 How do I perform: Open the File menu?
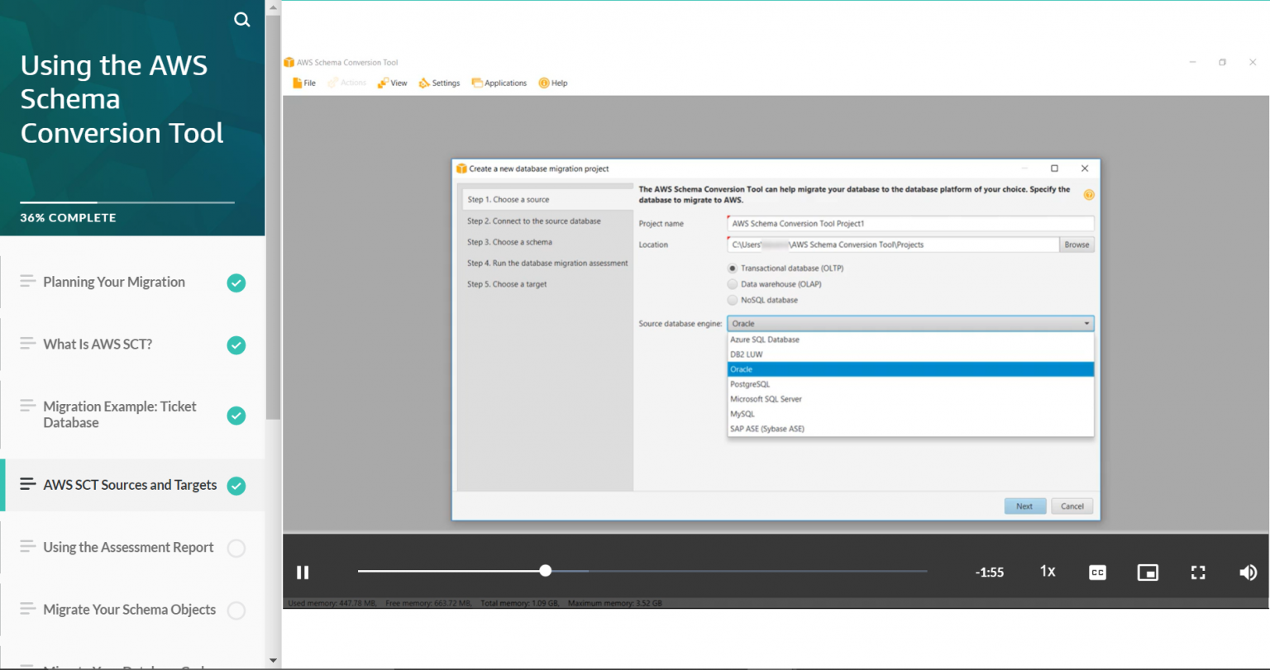(304, 83)
